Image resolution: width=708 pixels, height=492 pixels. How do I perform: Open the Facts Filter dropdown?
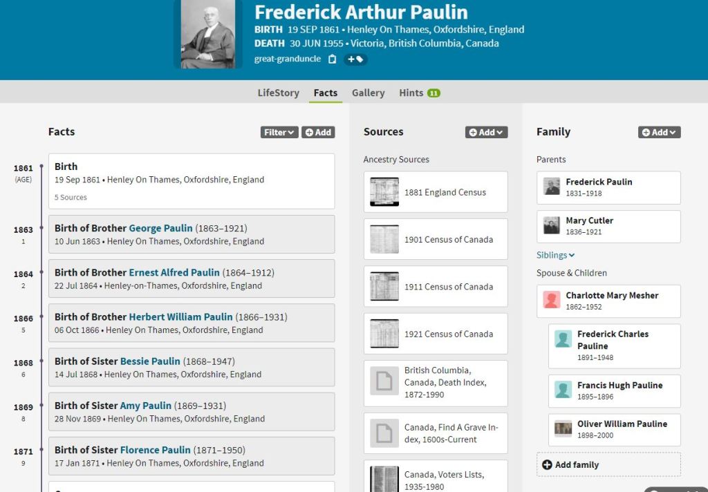coord(279,132)
